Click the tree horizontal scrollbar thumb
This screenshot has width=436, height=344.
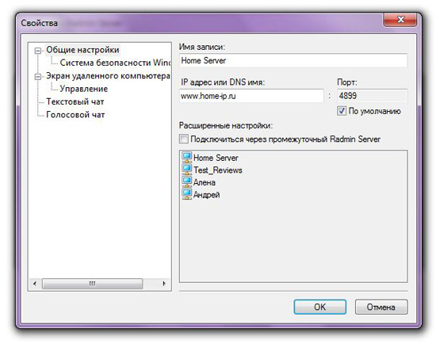(92, 284)
